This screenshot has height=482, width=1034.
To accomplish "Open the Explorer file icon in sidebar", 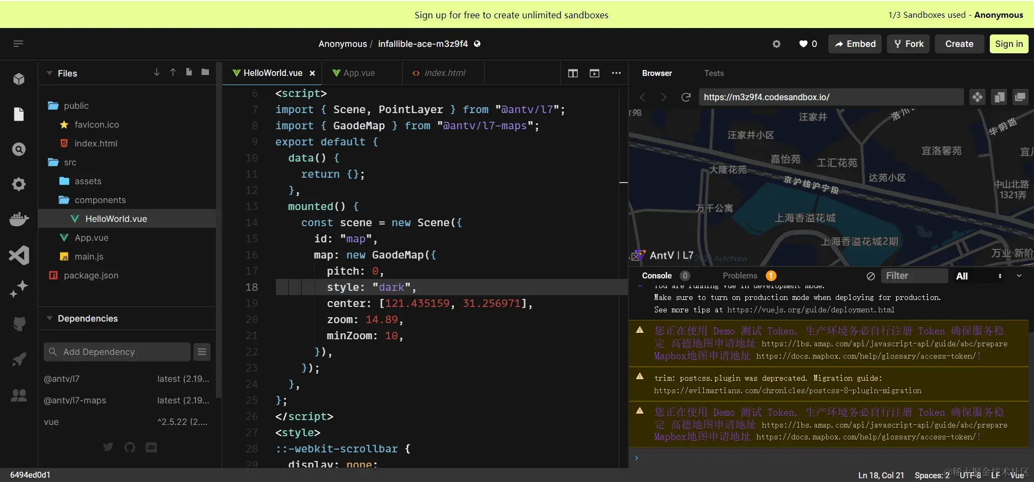I will pos(19,114).
